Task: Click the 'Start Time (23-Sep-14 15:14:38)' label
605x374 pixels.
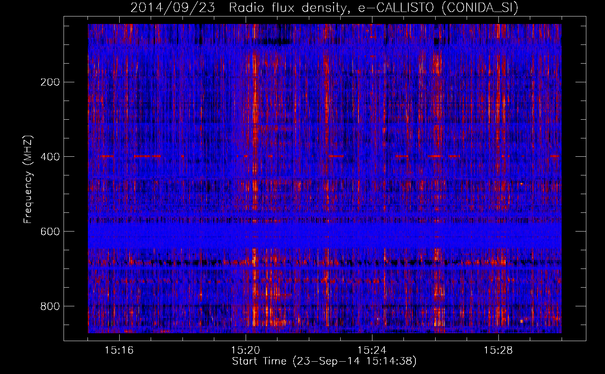Action: pyautogui.click(x=324, y=361)
